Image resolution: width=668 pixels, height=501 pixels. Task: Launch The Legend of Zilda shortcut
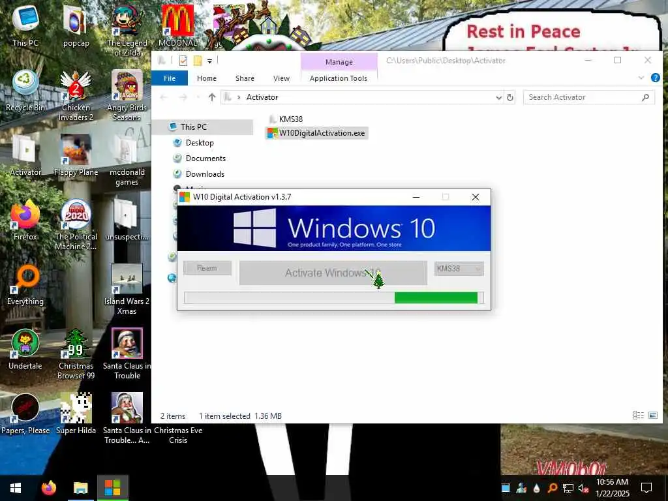click(x=127, y=31)
